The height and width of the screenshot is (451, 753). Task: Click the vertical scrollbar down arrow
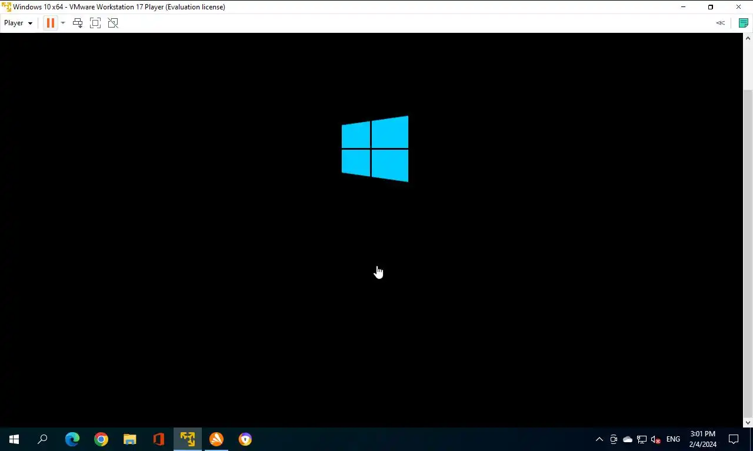click(748, 422)
